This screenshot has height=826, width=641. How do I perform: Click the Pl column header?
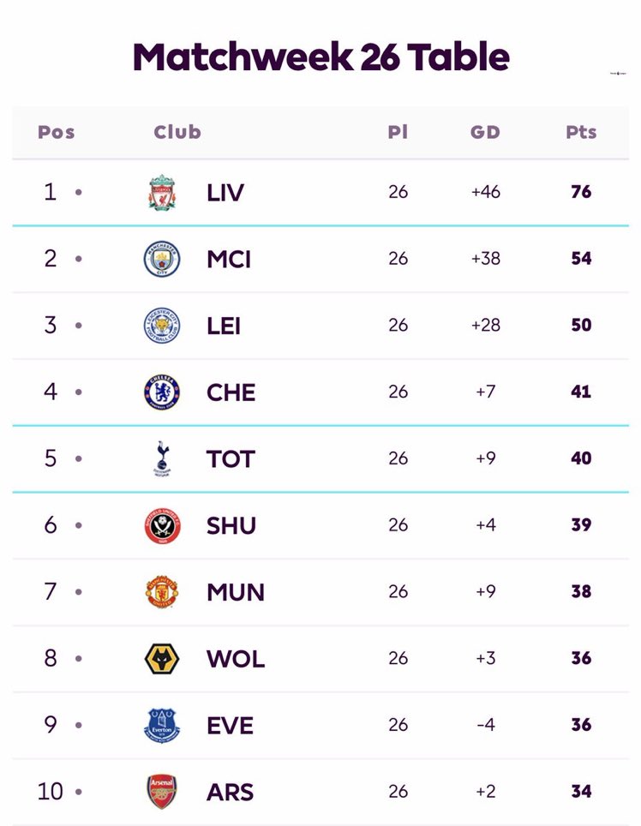click(398, 132)
